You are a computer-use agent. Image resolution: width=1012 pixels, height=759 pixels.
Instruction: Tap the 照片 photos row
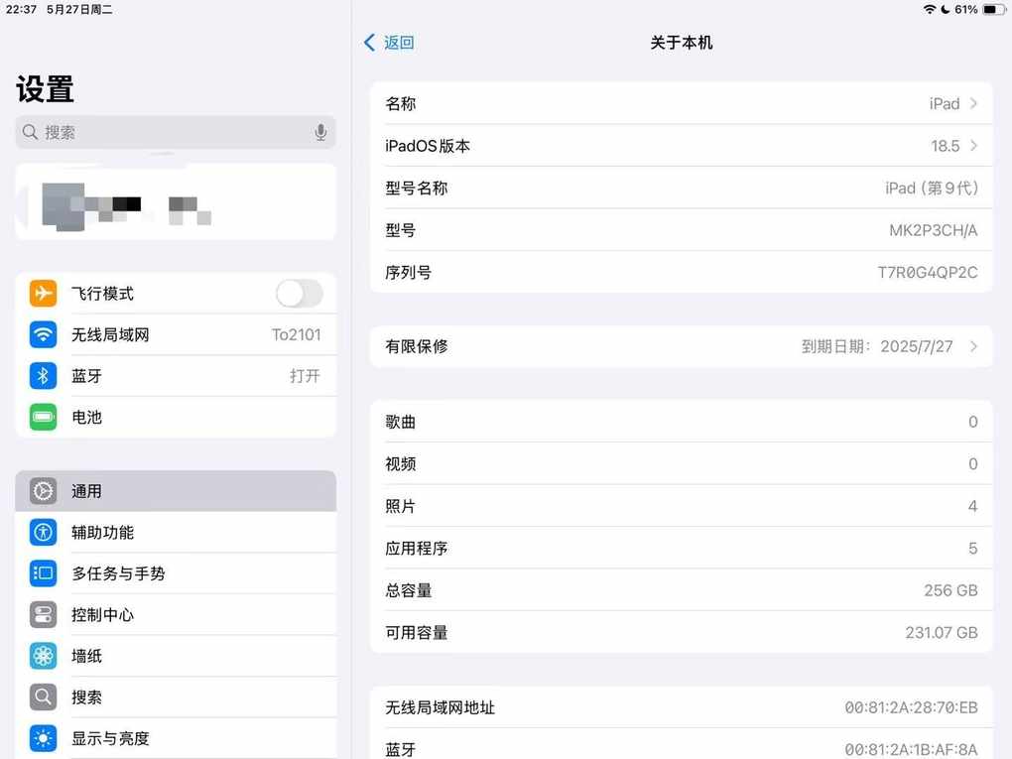682,506
